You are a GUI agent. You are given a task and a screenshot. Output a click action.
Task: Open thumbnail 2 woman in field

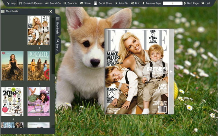click(x=12, y=66)
